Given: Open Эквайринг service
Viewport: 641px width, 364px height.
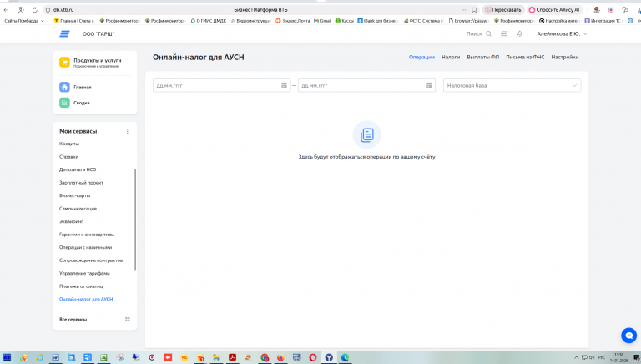Looking at the screenshot, I should 71,222.
